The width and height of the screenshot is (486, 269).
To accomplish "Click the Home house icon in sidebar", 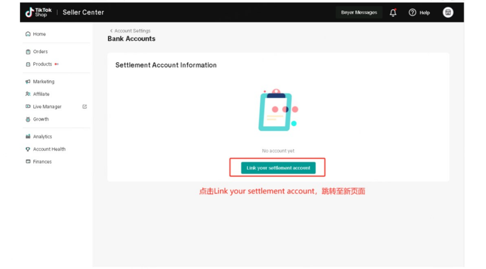I will click(x=28, y=34).
